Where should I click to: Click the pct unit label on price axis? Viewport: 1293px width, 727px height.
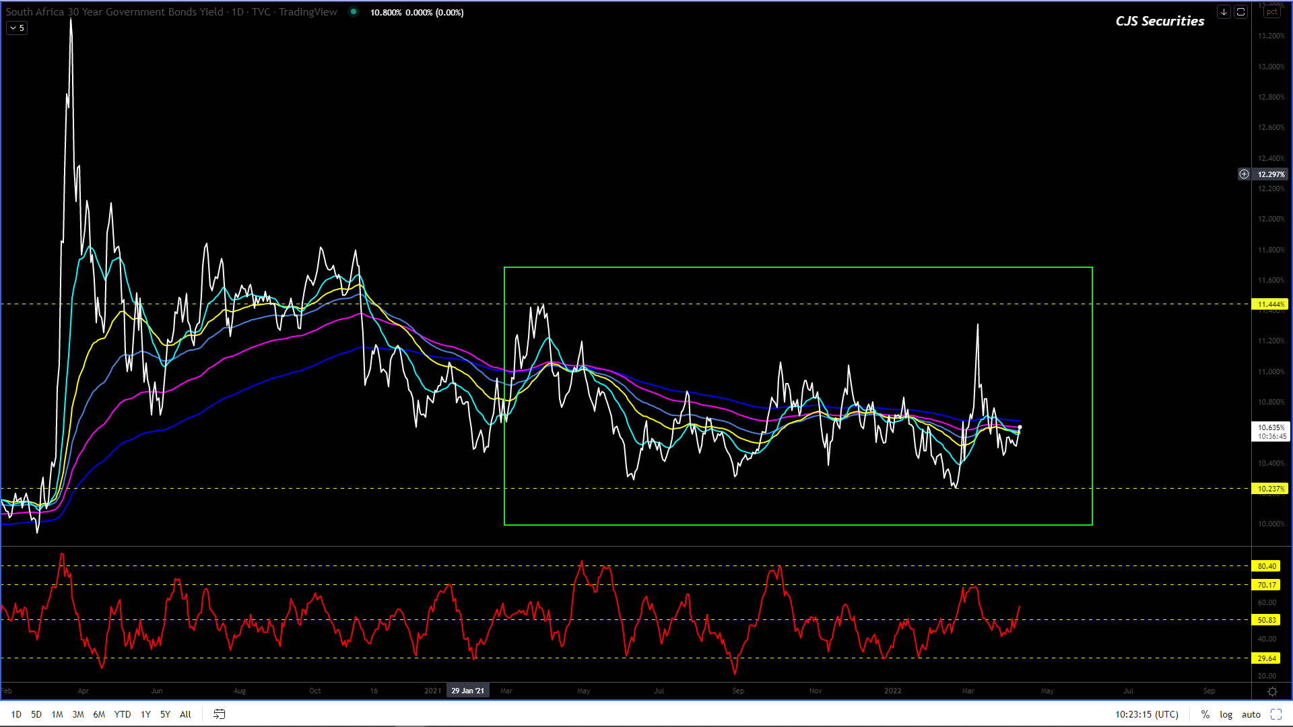pos(1271,12)
